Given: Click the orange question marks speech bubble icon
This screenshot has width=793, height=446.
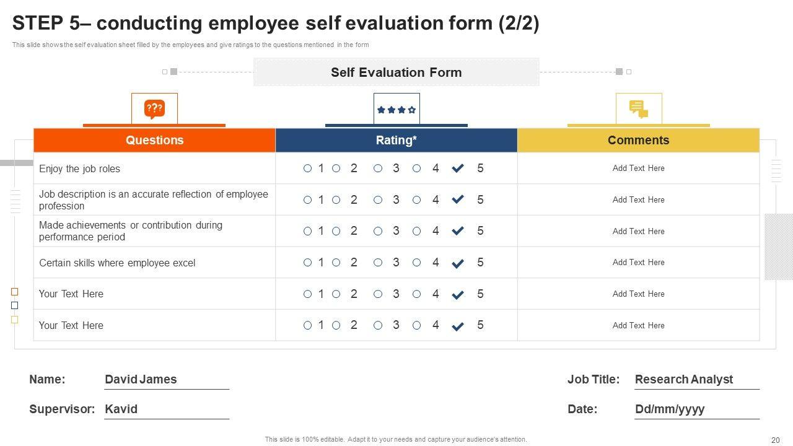Looking at the screenshot, I should 154,109.
